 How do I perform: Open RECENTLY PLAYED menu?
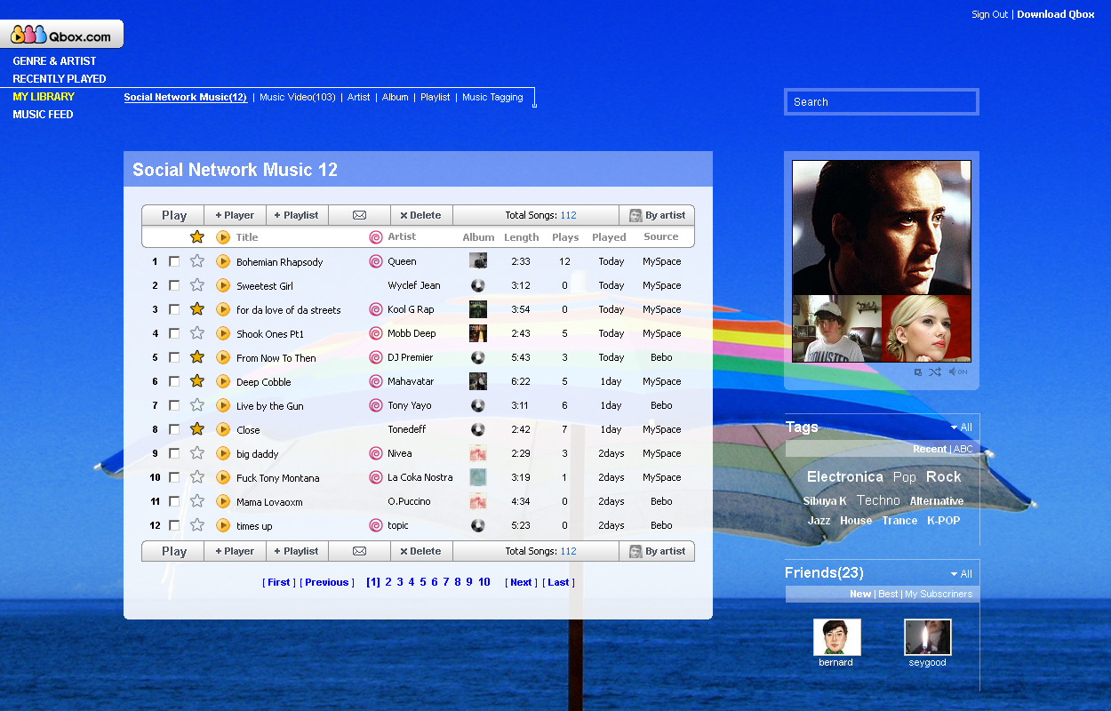point(60,79)
